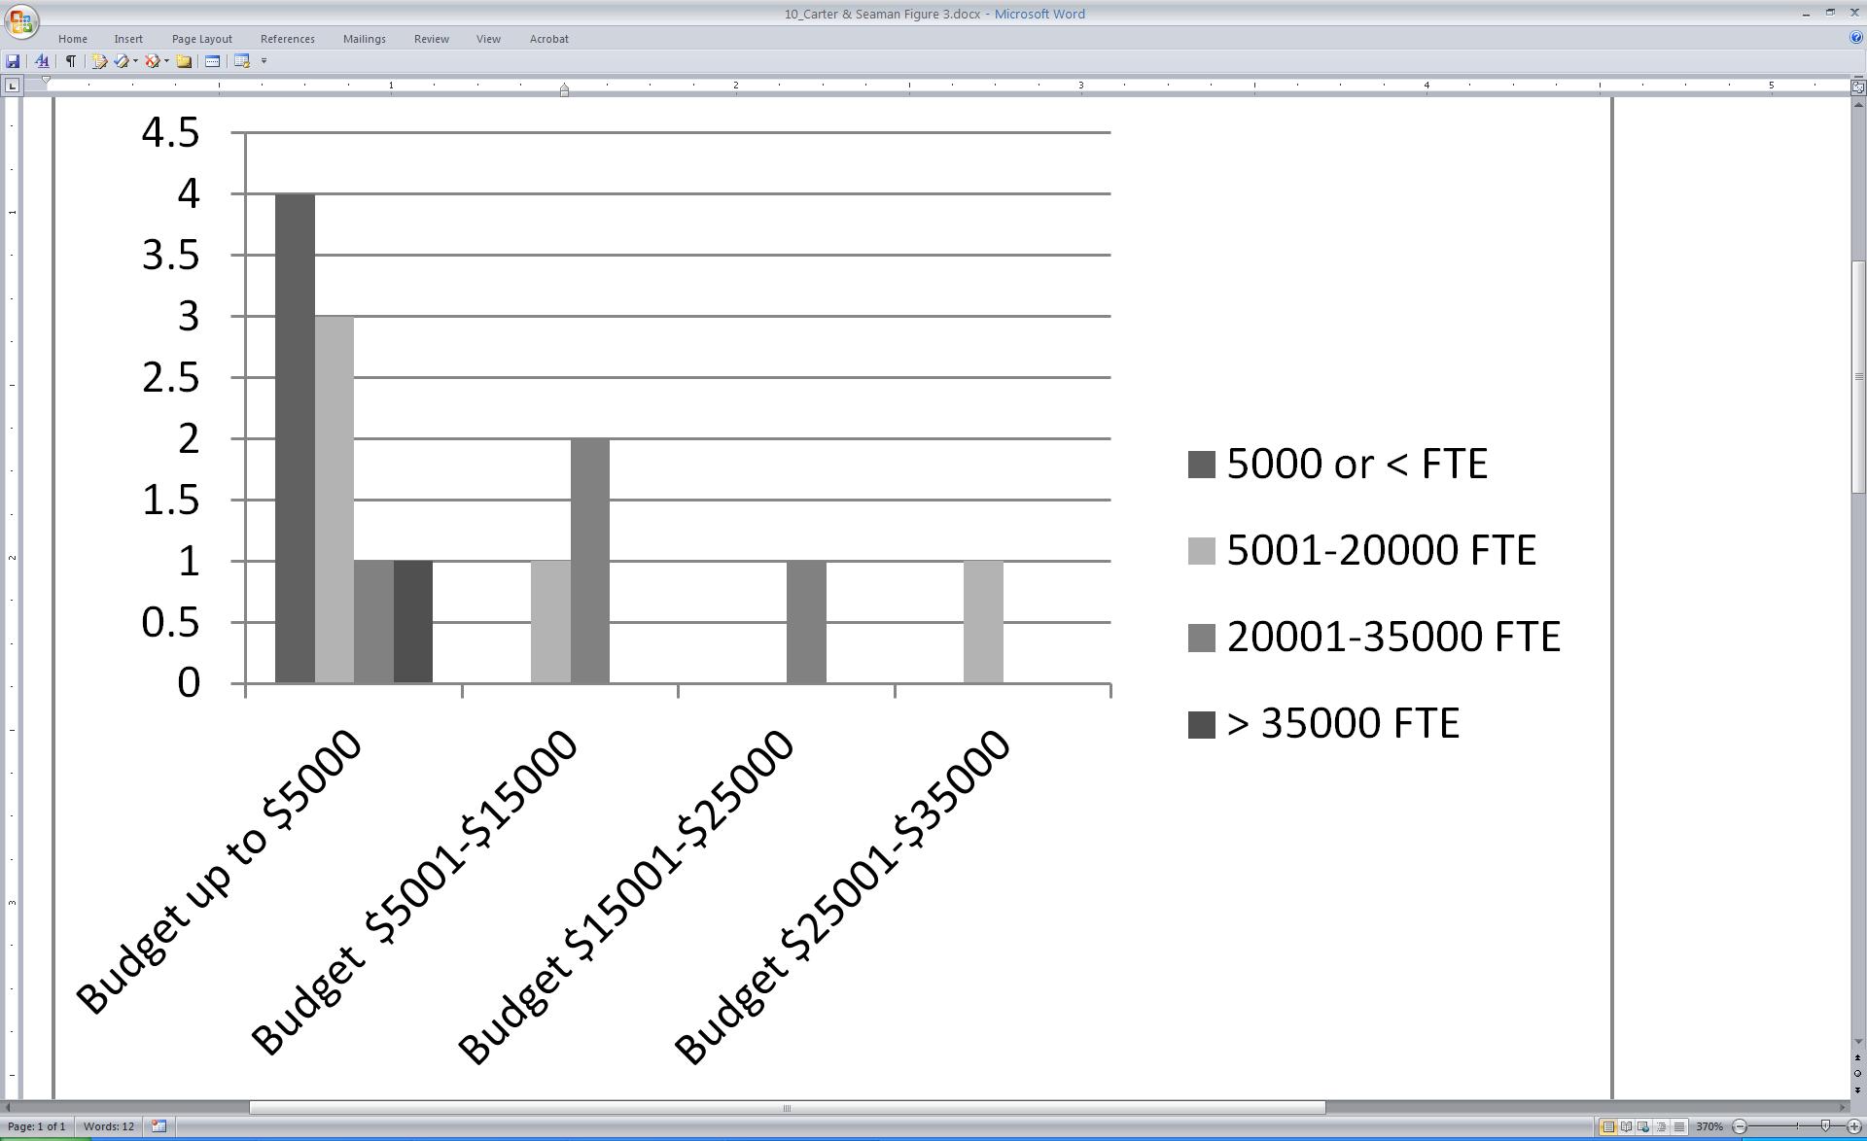Screen dimensions: 1867x1141
Task: Switch to Web Layout view
Action: pos(1643,1126)
